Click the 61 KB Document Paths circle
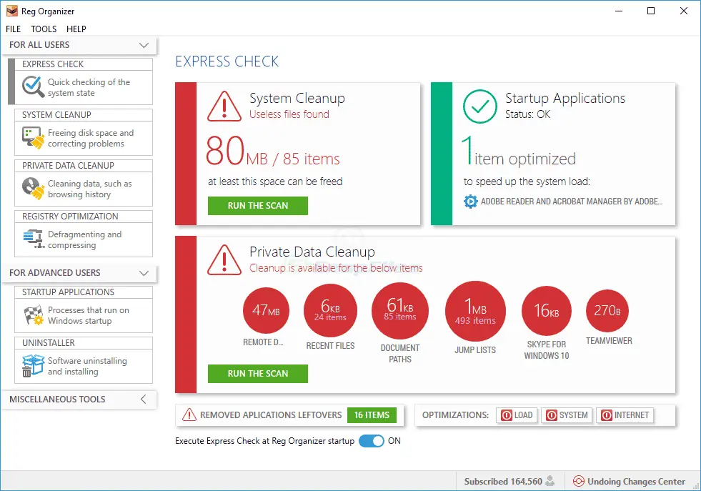The image size is (701, 491). click(x=400, y=310)
